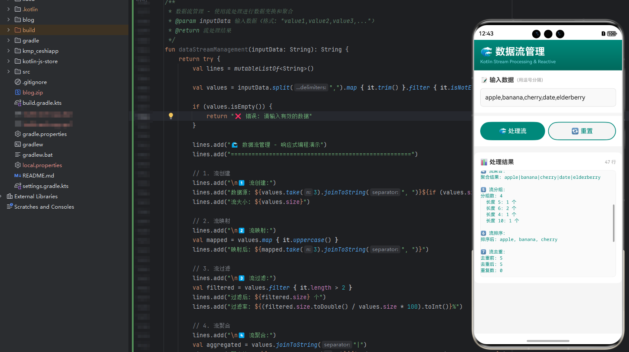Click the '去重前: 5' result line
This screenshot has width=629, height=352.
point(491,258)
